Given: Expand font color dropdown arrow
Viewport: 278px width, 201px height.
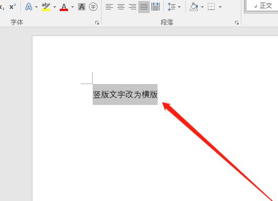Looking at the screenshot, I should tap(73, 7).
